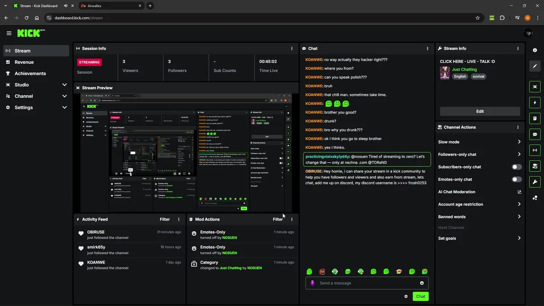This screenshot has width=544, height=306.
Task: Select Stream in the sidebar
Action: pyautogui.click(x=36, y=51)
